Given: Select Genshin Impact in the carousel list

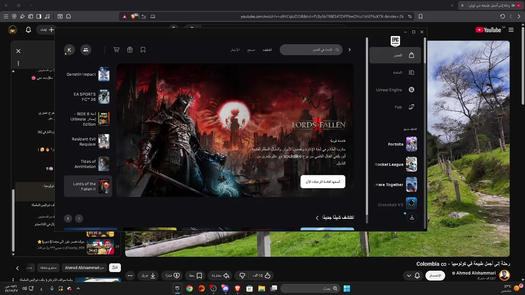Looking at the screenshot, I should [x=88, y=74].
